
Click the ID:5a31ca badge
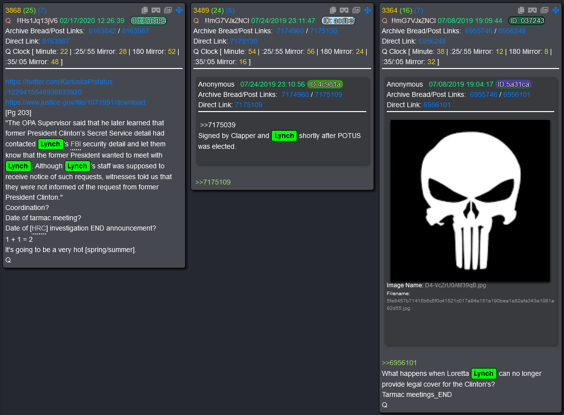[x=514, y=85]
